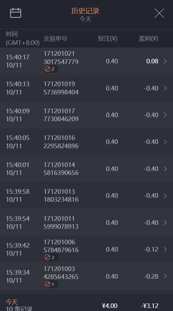Click the 今天 date subtitle in header
The image size is (173, 311).
pyautogui.click(x=85, y=19)
